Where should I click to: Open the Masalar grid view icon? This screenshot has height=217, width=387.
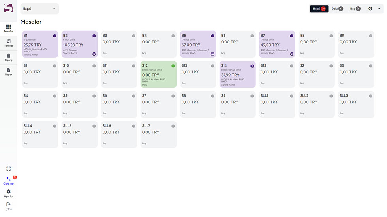click(x=8, y=27)
